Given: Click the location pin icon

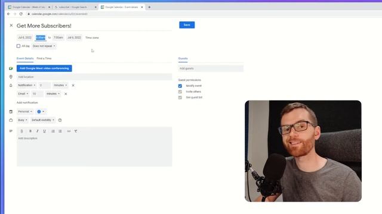Looking at the screenshot, I should coord(11,77).
